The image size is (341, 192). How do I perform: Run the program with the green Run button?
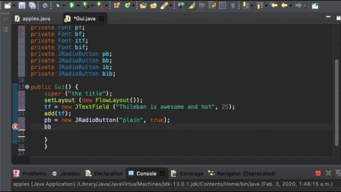click(71, 5)
